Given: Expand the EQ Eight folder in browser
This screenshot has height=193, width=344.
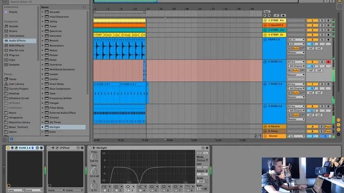Looking at the screenshot, I should [x=42, y=127].
